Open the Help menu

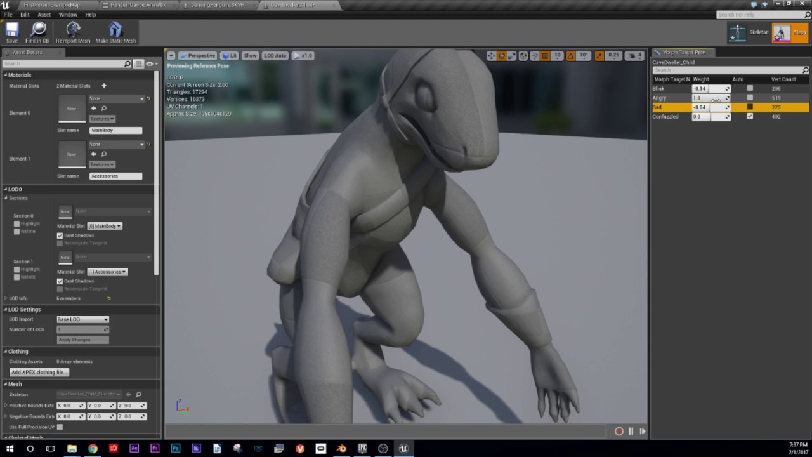[x=91, y=14]
